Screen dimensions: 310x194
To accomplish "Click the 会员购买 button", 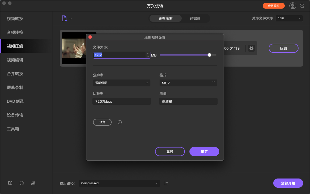I will 274,5.
